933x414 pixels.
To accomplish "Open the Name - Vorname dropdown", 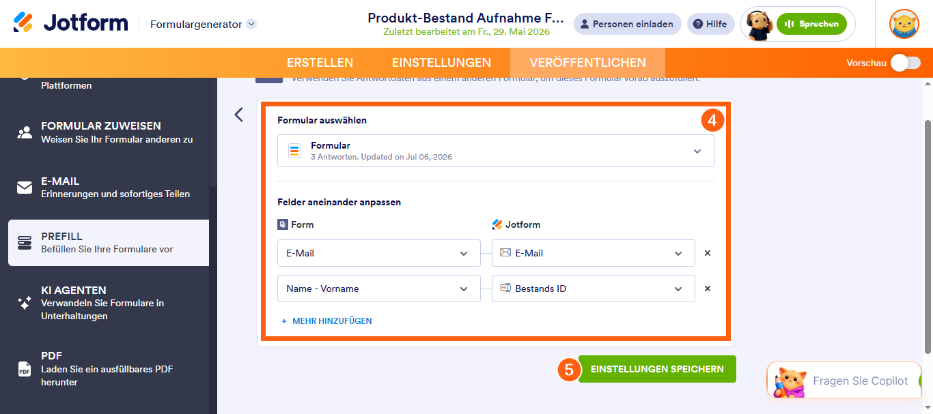I will pyautogui.click(x=379, y=289).
